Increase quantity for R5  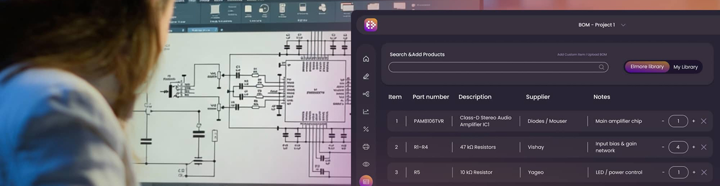tap(693, 172)
